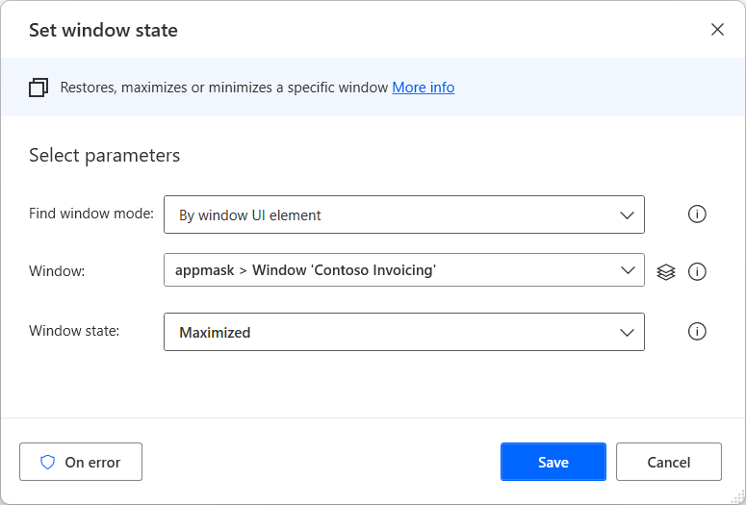Open the Window state dropdown

pyautogui.click(x=404, y=332)
